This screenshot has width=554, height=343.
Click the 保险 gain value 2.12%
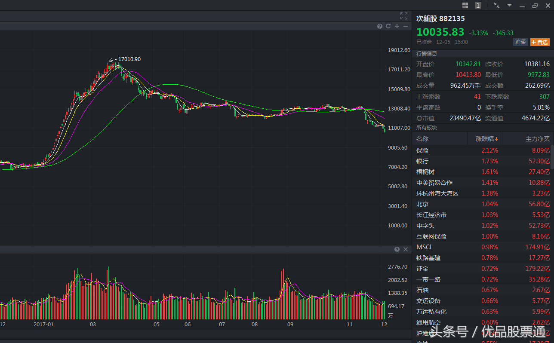coord(490,150)
